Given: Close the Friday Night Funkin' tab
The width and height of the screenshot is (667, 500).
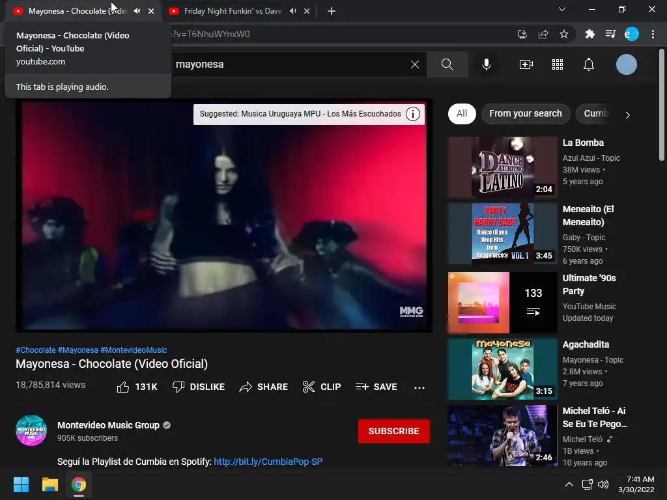Looking at the screenshot, I should 307,11.
